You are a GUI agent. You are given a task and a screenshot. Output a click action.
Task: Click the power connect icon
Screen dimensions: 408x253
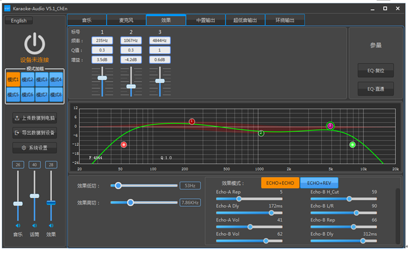(x=35, y=44)
